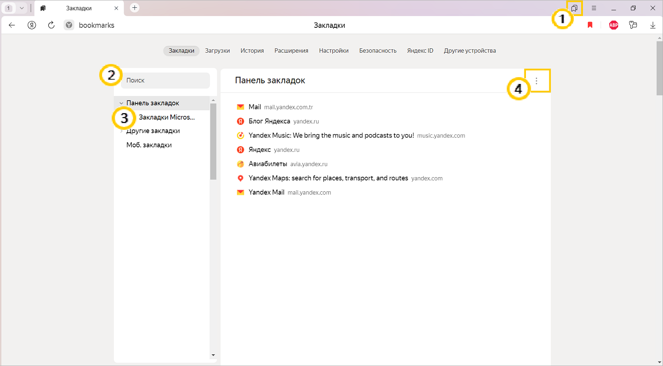This screenshot has height=366, width=663.
Task: Collapse the Панель закладок folder
Action: [121, 103]
